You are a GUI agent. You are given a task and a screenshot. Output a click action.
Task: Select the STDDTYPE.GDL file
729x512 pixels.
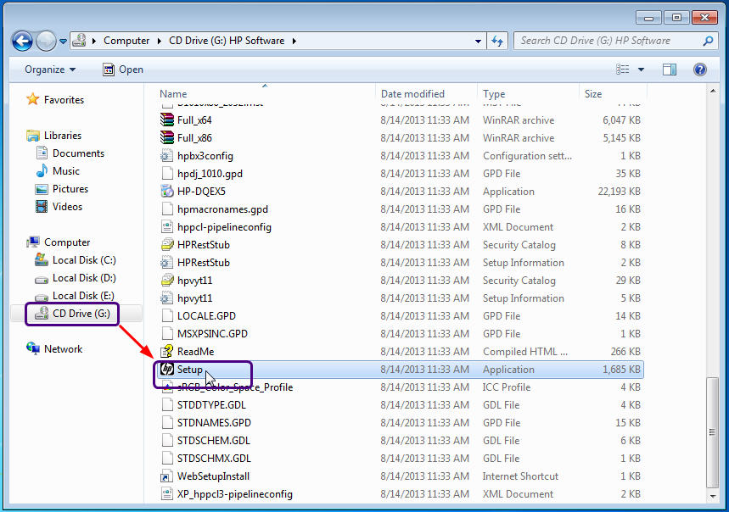pyautogui.click(x=211, y=405)
